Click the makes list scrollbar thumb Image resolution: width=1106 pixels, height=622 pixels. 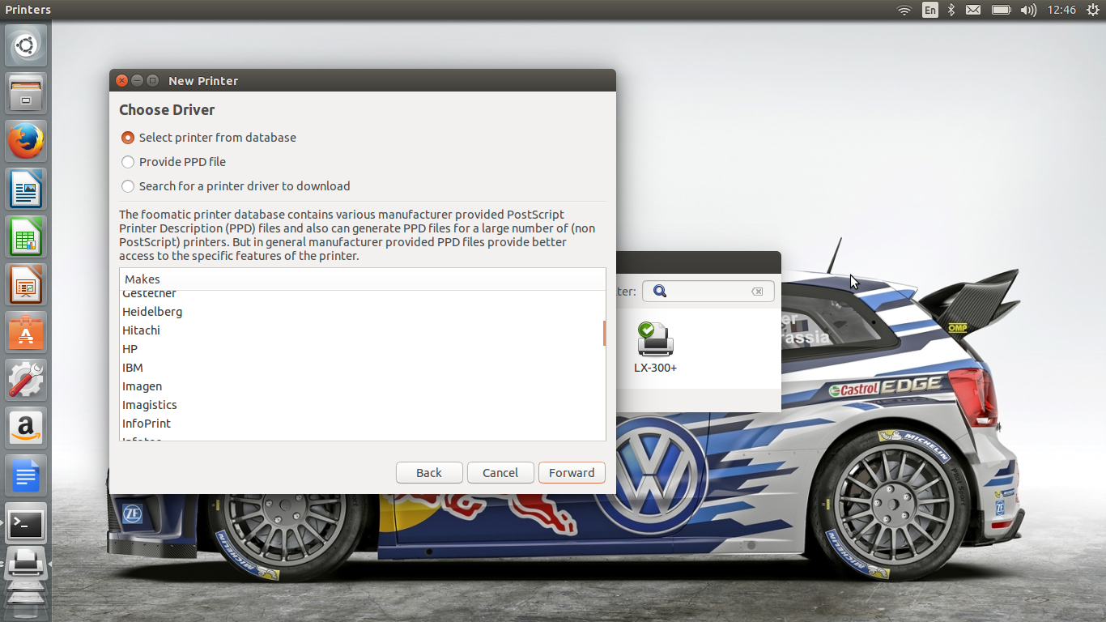(604, 333)
